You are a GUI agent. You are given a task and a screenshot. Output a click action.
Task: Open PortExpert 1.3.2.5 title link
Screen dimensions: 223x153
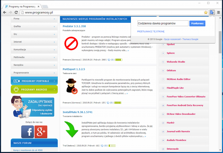click(x=74, y=69)
